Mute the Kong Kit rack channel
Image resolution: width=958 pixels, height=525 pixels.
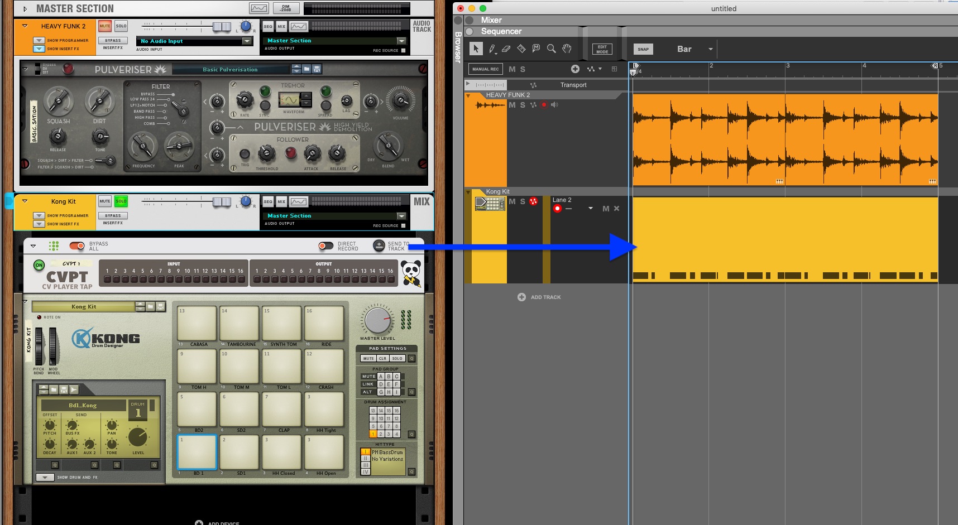pos(104,201)
